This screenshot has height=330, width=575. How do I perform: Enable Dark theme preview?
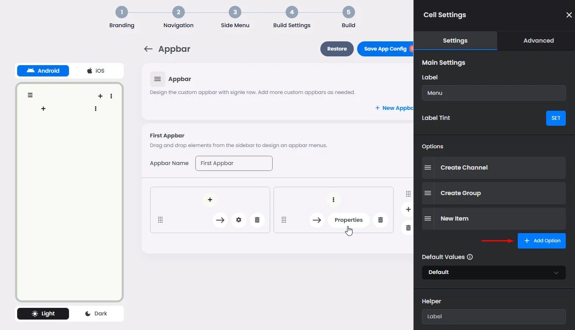point(96,314)
